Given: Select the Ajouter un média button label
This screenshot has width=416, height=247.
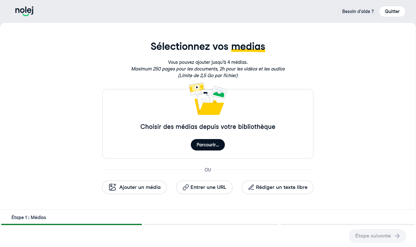Looking at the screenshot, I should pyautogui.click(x=140, y=187).
